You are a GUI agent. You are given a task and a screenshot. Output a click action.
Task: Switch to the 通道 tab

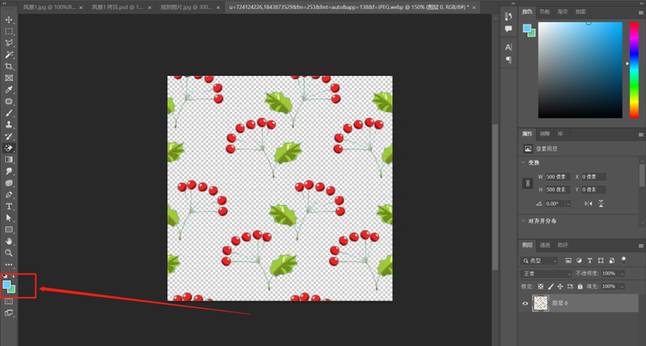tap(545, 245)
